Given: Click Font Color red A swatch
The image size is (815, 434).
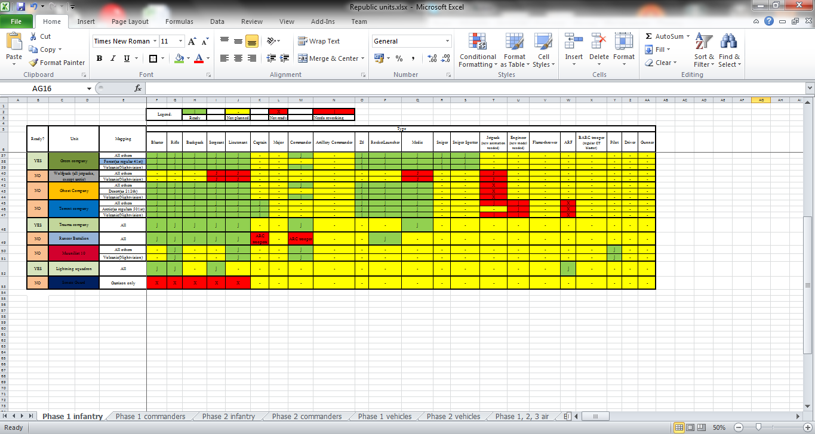Looking at the screenshot, I should (198, 58).
